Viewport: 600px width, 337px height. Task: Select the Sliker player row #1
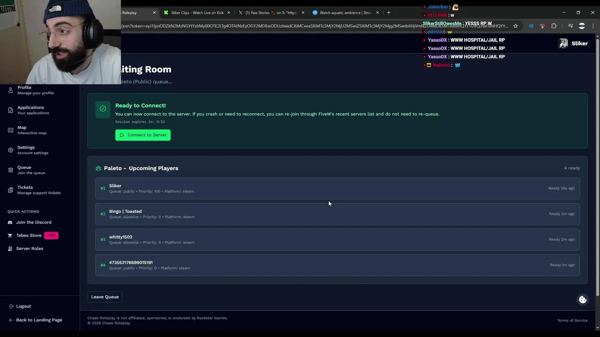(337, 188)
